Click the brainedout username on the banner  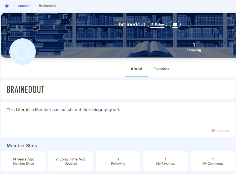(x=132, y=25)
